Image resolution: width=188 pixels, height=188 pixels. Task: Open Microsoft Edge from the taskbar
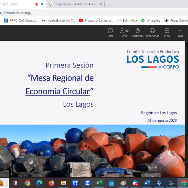coord(39,183)
